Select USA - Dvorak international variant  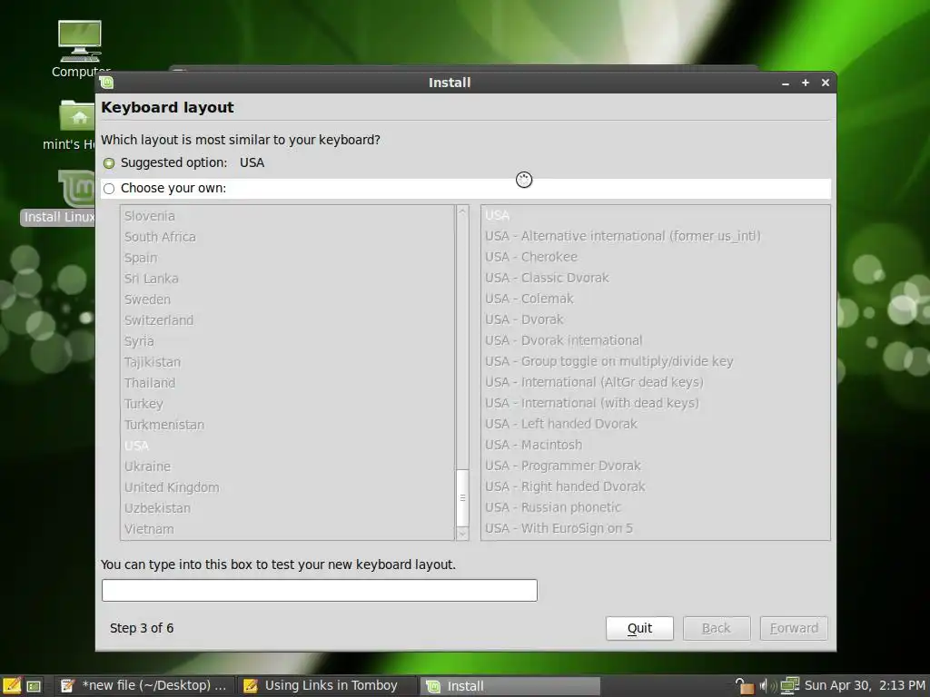click(656, 341)
